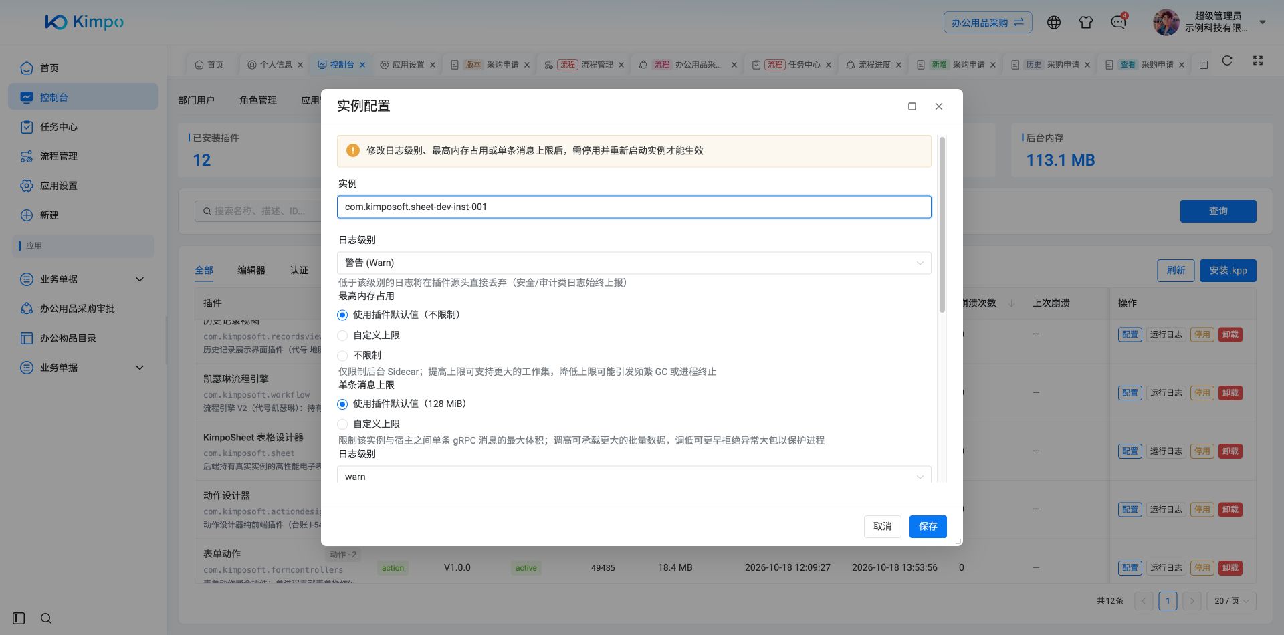Open the user account dropdown arrow
Image resolution: width=1284 pixels, height=635 pixels.
coord(1263,22)
